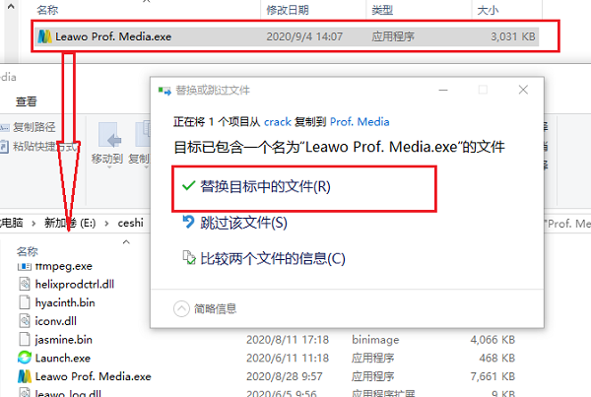Open the 查看 ribbon tab

pos(26,101)
